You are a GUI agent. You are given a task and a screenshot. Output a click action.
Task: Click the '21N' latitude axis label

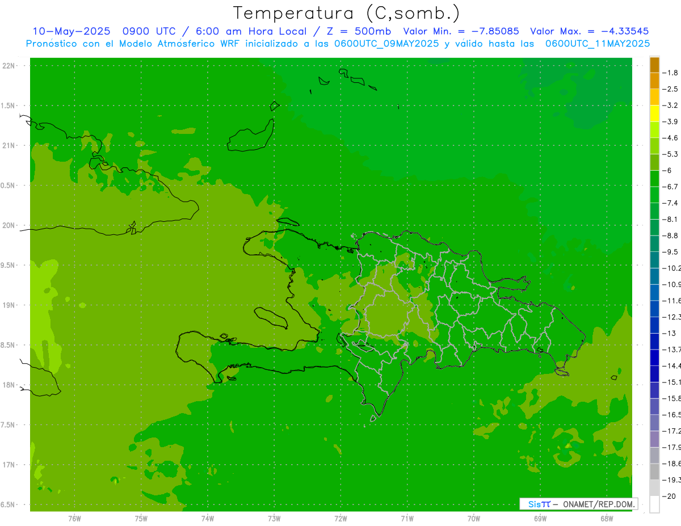9,145
